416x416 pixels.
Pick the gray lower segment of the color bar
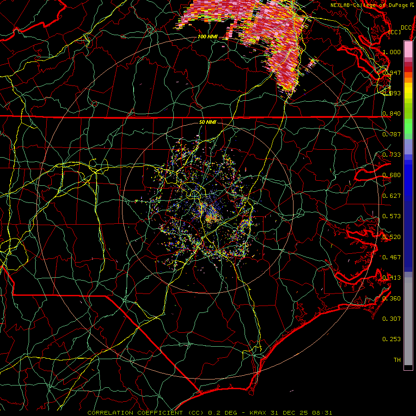tap(408, 321)
